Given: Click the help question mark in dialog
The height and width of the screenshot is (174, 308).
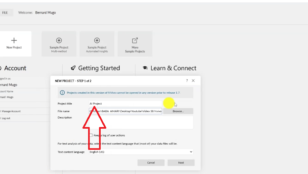Looking at the screenshot, I should pyautogui.click(x=187, y=81).
